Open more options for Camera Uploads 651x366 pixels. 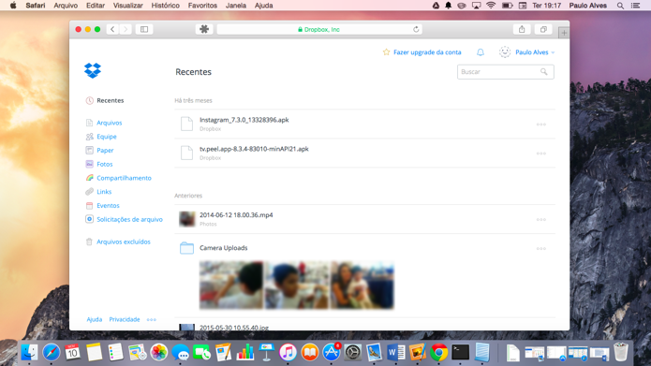coord(541,249)
